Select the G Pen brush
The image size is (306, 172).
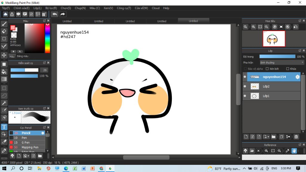click(27, 142)
